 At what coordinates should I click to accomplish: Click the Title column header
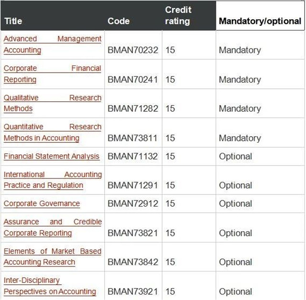click(13, 21)
